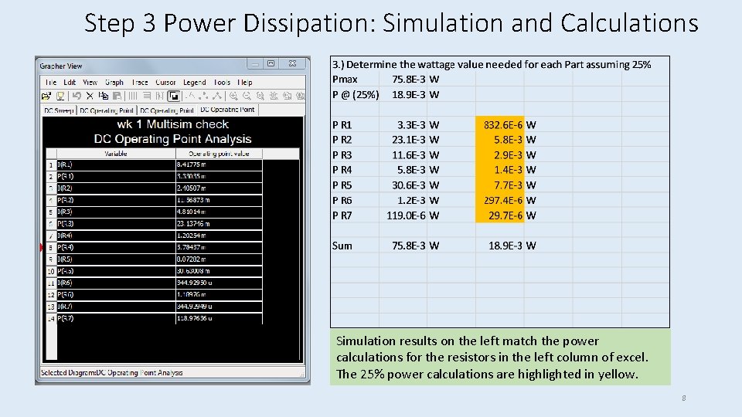Toggle the Black Background button
742x417 pixels.
coord(174,96)
